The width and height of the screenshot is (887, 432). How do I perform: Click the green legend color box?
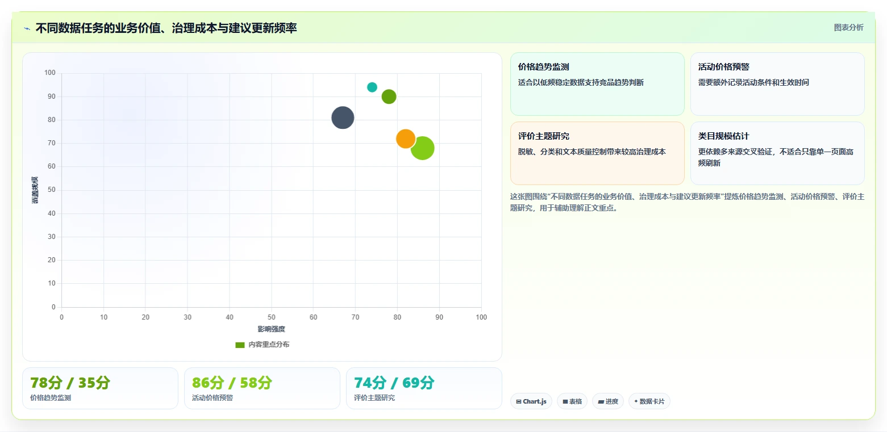(x=240, y=345)
